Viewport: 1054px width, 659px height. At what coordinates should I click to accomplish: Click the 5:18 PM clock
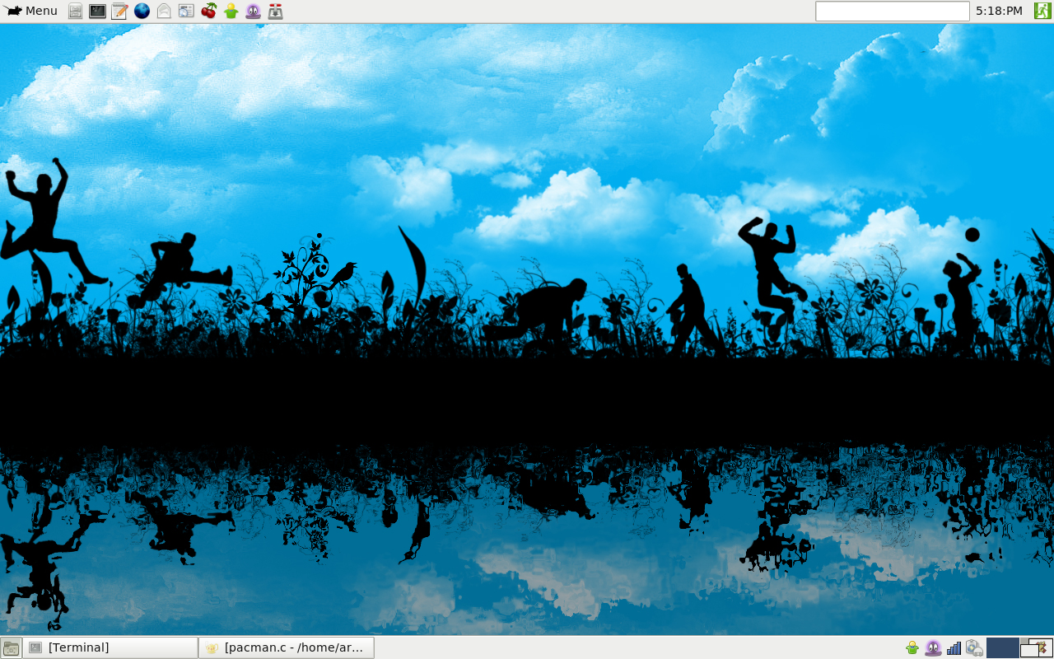tap(999, 11)
